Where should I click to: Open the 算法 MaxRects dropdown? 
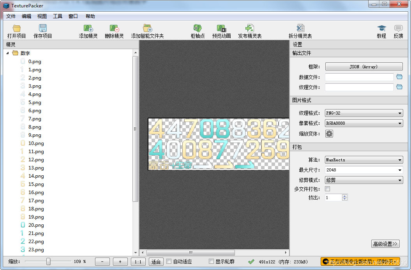point(363,160)
